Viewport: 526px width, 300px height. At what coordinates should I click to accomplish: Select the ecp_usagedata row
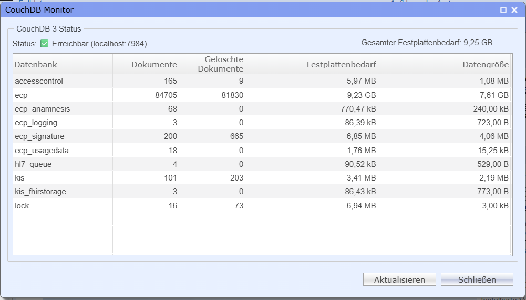[x=262, y=150]
